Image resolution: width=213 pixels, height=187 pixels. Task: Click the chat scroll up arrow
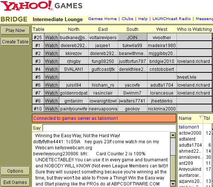pos(173,135)
